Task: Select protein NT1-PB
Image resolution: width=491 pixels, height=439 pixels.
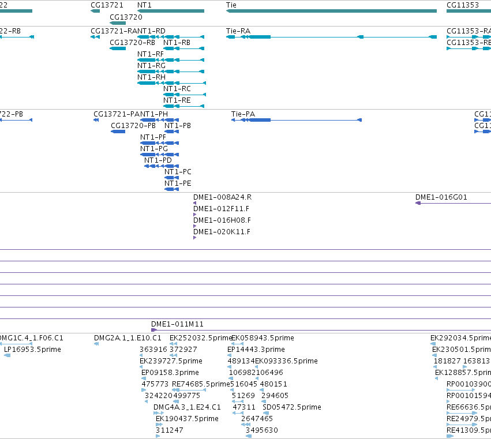Action: point(171,132)
